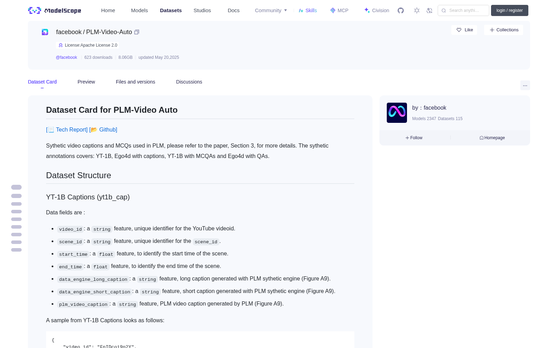Viewport: 558px width, 348px height.
Task: Like the dataset with the heart button
Action: pyautogui.click(x=464, y=30)
